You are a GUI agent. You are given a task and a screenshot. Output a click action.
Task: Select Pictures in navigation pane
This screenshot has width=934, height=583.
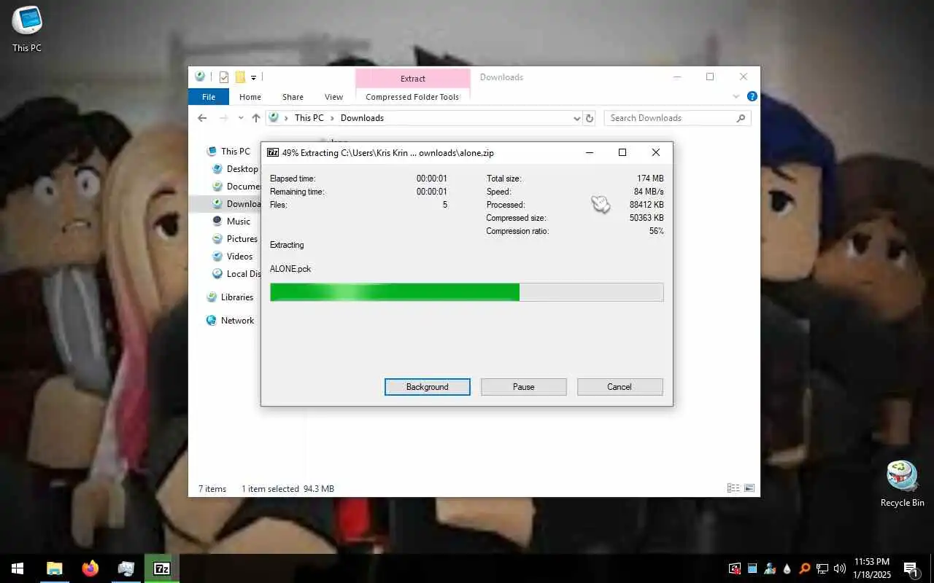click(x=235, y=239)
